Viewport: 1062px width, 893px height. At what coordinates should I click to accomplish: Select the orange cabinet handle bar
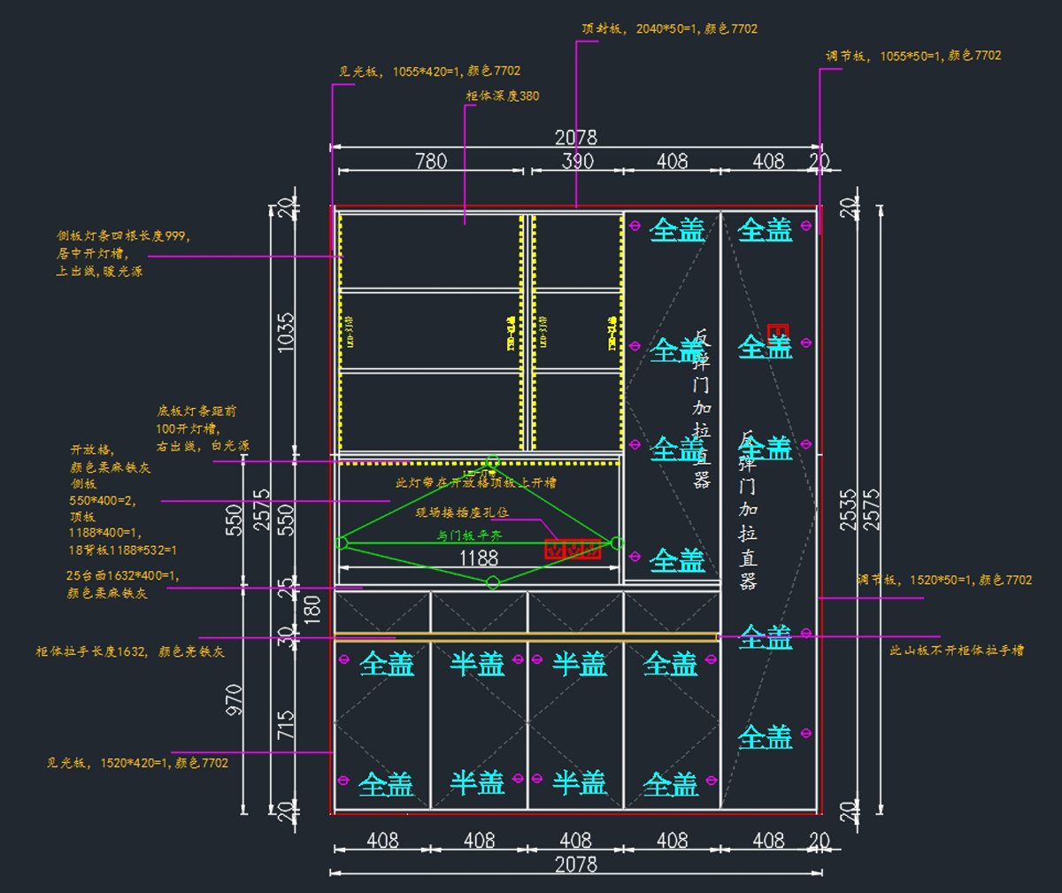(x=526, y=636)
